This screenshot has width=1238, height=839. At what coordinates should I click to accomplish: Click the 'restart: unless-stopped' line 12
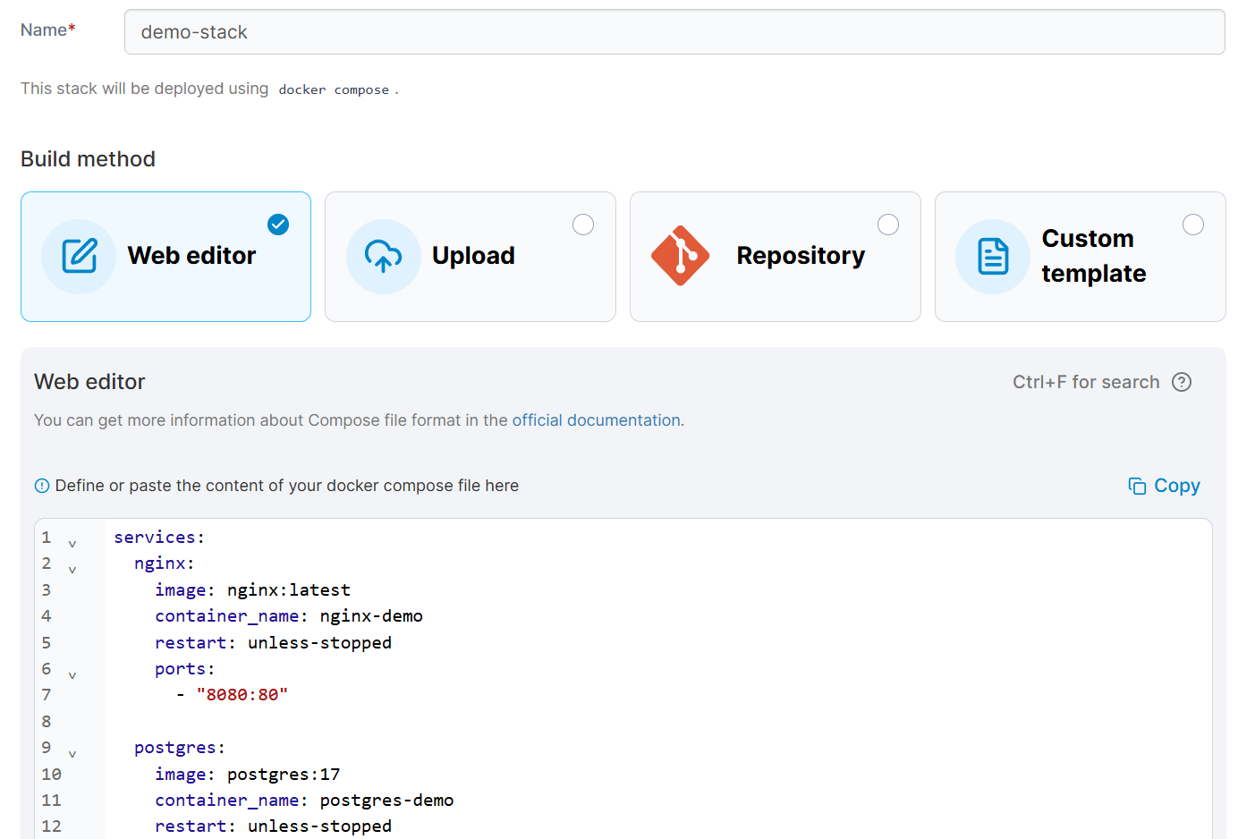coord(273,826)
